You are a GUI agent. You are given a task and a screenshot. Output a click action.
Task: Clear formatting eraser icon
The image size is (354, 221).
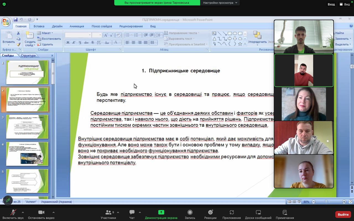[118, 35]
